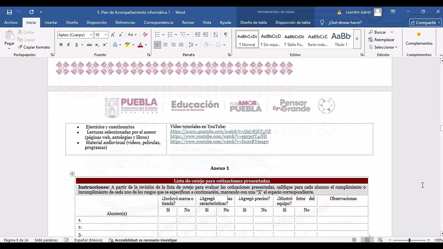
Task: Open YouTube link ending Ozj7RiET5NE
Action: 220,131
